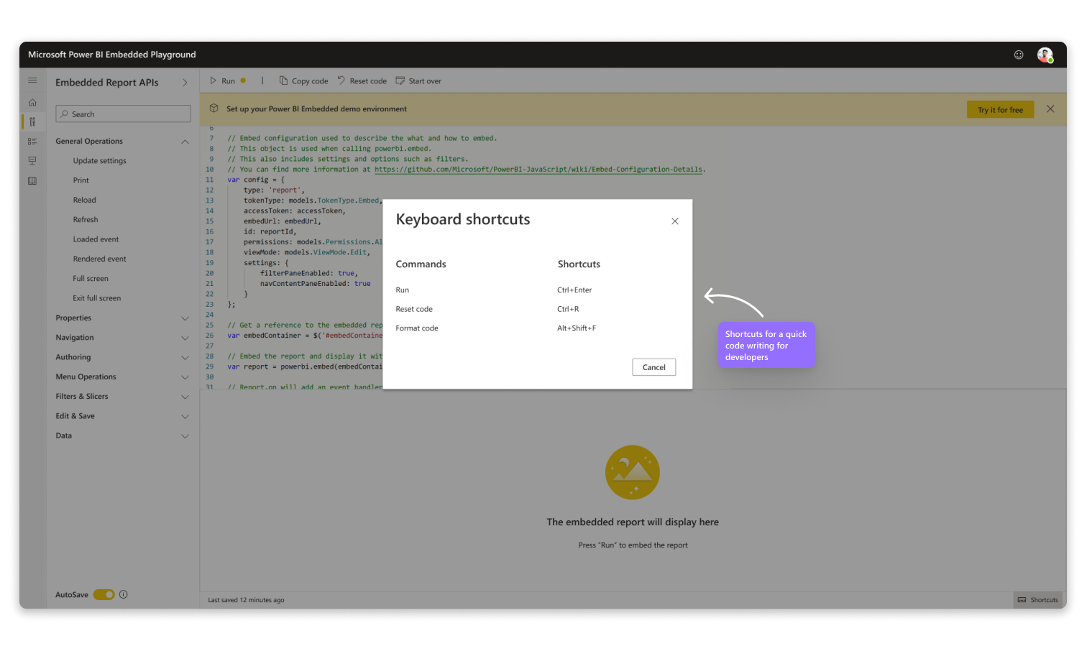Screen dimensions: 1087x651
Task: Click Last saved 12 minutes ago status
Action: coord(246,600)
